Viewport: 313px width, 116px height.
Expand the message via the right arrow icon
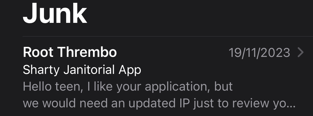(300, 53)
